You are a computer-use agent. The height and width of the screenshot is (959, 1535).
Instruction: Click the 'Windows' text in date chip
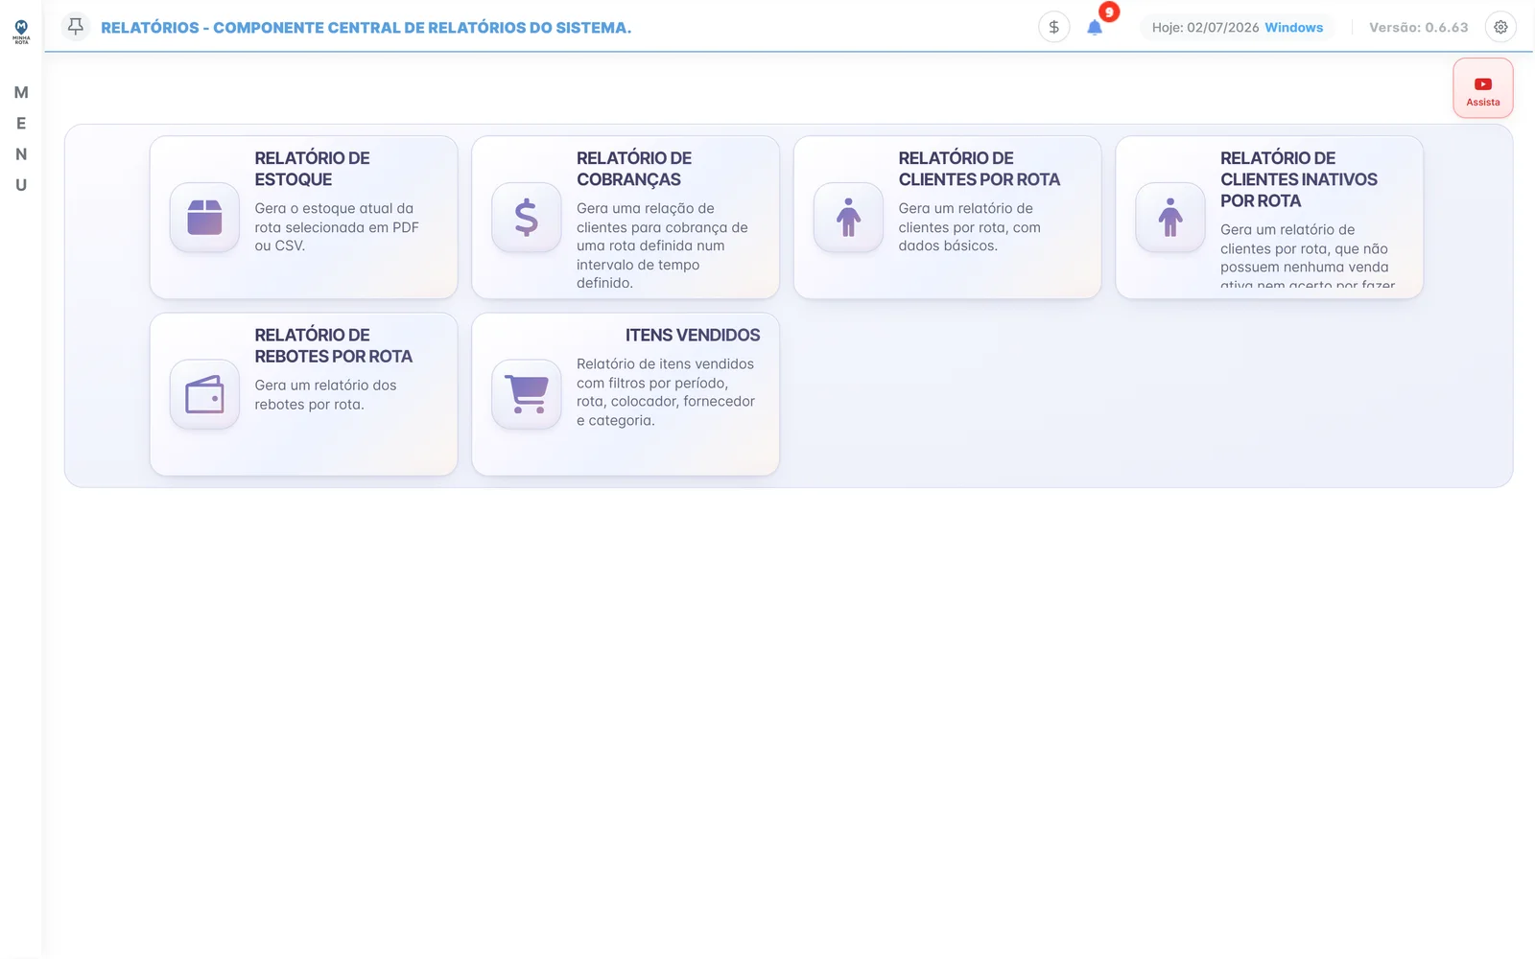point(1294,28)
